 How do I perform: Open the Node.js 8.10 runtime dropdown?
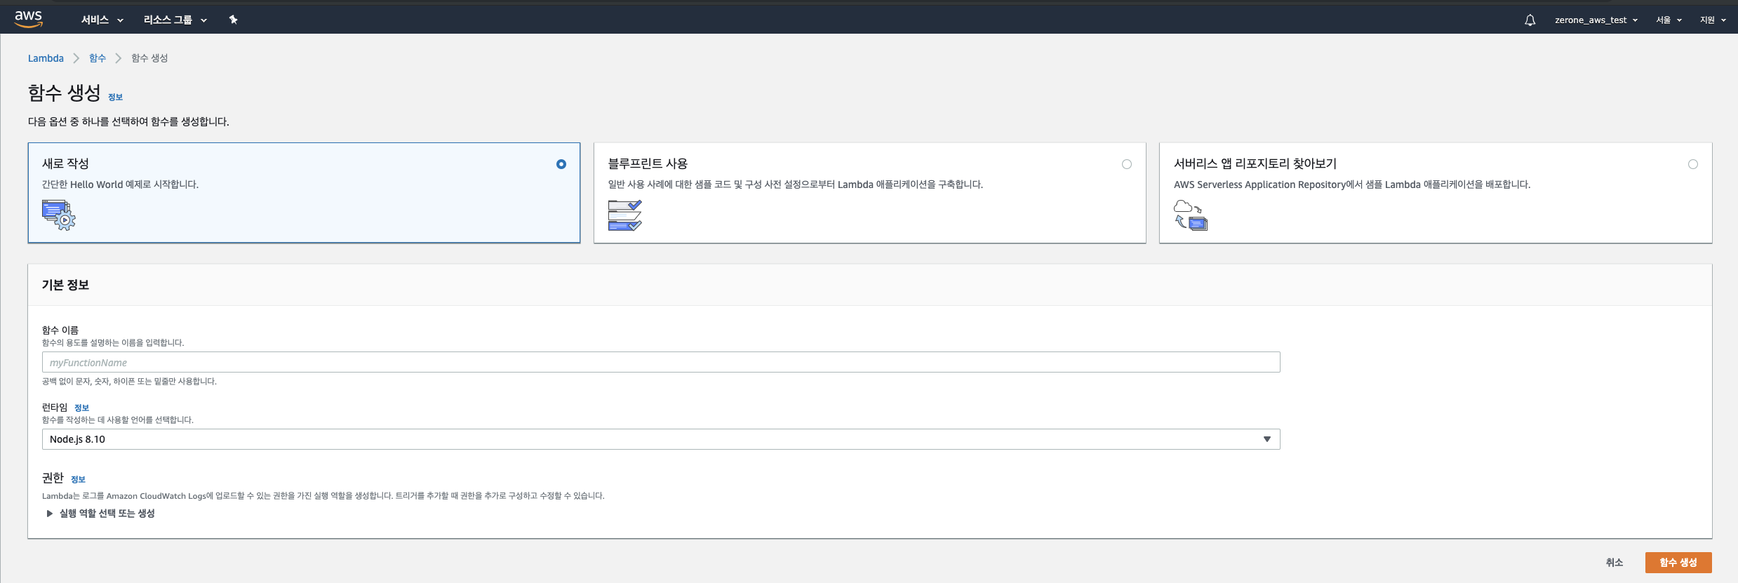point(661,439)
